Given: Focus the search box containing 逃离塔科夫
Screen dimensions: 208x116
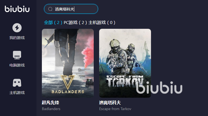Looking at the screenshot, I should pos(71,9).
